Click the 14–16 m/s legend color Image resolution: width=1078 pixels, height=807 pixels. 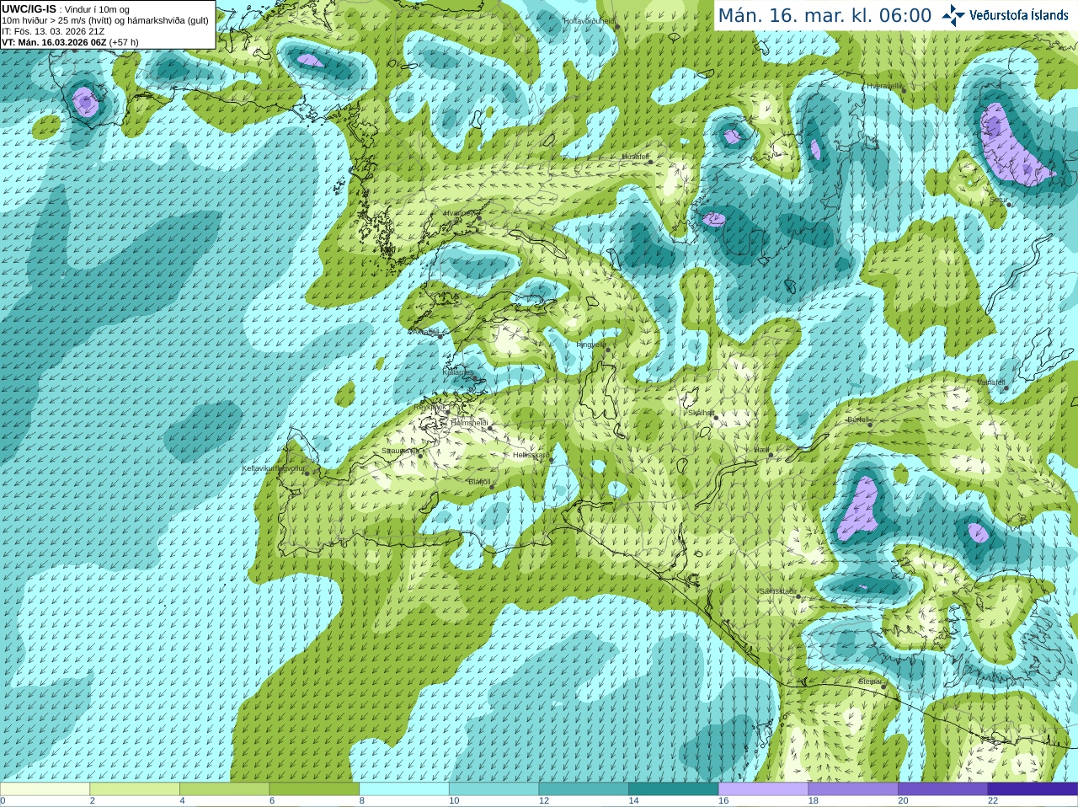point(674,789)
